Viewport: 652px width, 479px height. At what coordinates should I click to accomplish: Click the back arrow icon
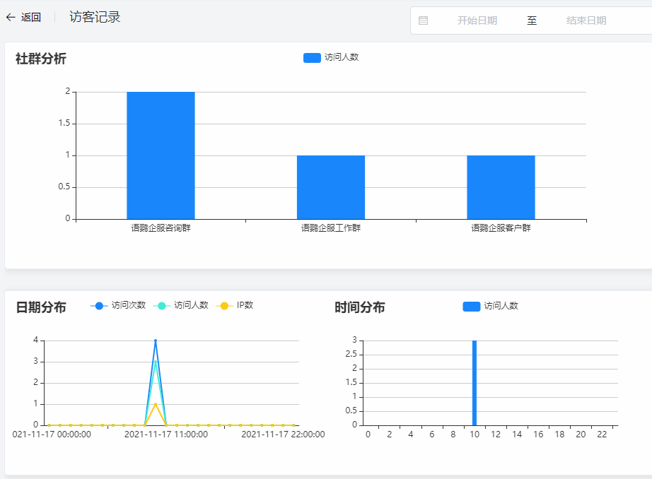click(x=11, y=18)
